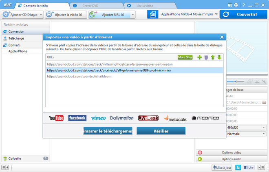The width and height of the screenshot is (269, 172).
Task: Click the trash icon to delete URL
Action: (x=206, y=57)
